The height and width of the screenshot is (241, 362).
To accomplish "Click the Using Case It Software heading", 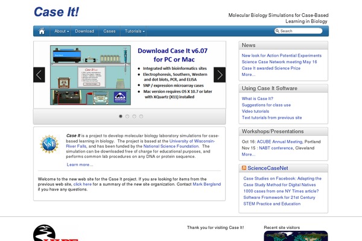I will (x=270, y=89).
